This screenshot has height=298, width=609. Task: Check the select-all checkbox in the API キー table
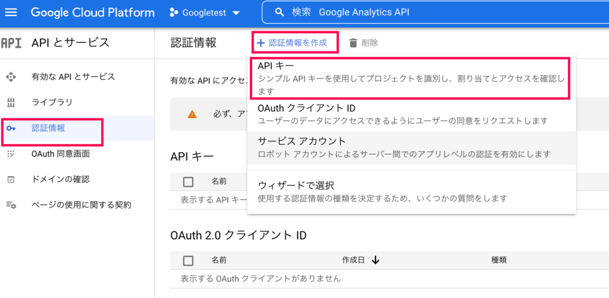click(188, 182)
